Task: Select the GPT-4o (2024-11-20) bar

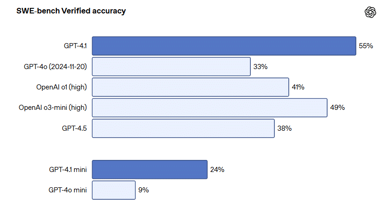Action: point(171,66)
